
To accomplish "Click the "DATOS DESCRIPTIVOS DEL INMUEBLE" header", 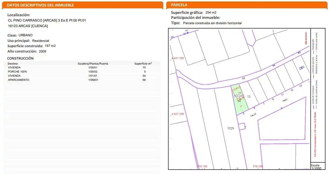I will [x=40, y=5].
